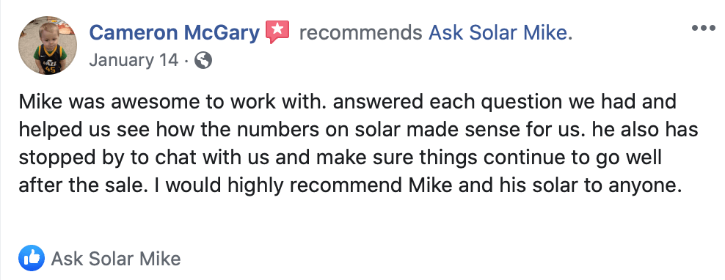This screenshot has height=280, width=725.
Task: Click the word 'recommends' in the header
Action: 360,33
